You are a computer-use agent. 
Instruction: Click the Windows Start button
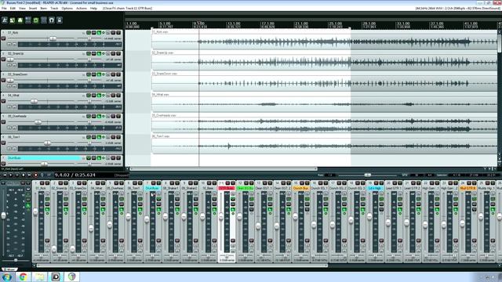pyautogui.click(x=7, y=277)
